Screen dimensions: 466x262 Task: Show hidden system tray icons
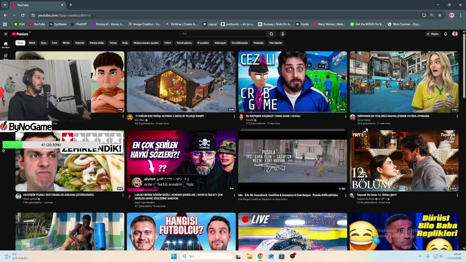tap(420, 256)
